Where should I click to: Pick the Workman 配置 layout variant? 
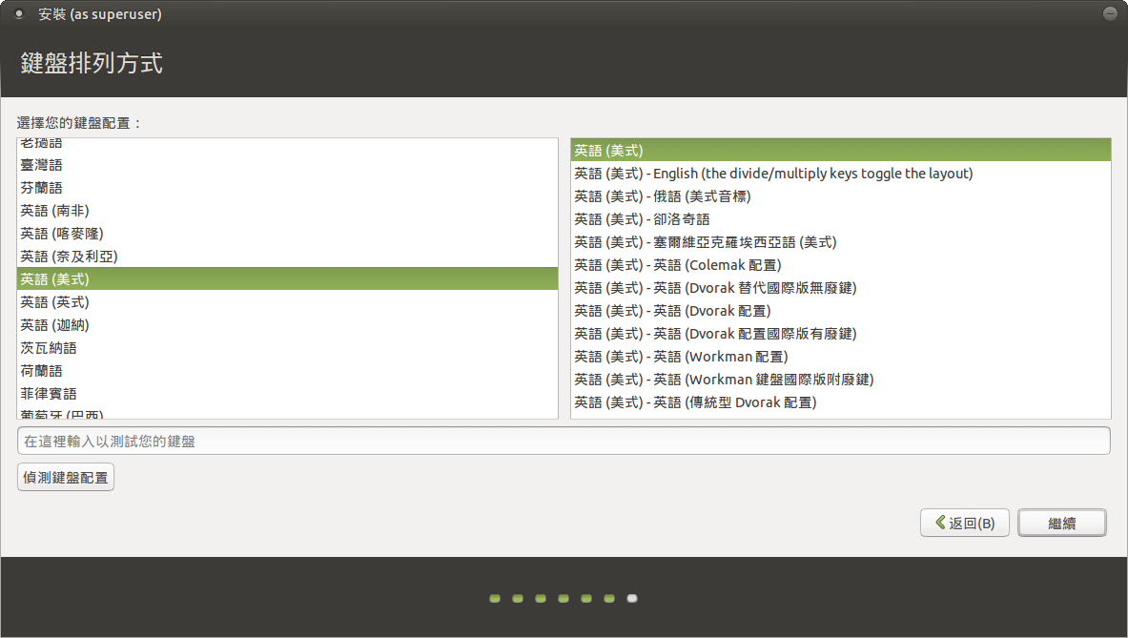point(680,357)
